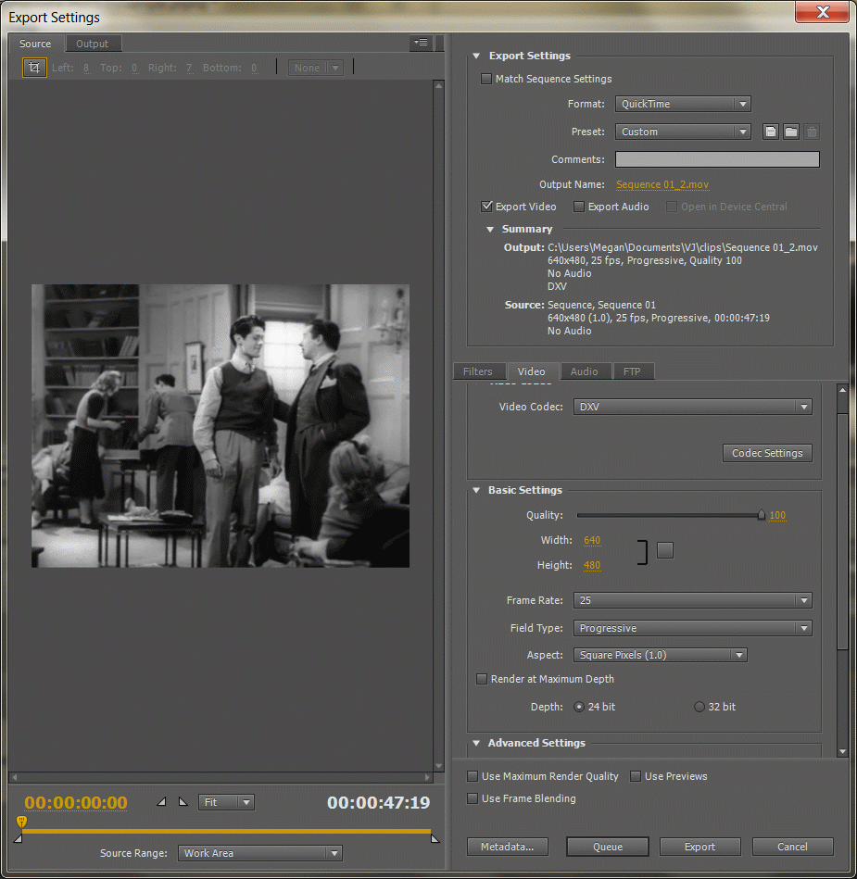
Task: Cancel the Export Settings dialog
Action: tap(792, 847)
